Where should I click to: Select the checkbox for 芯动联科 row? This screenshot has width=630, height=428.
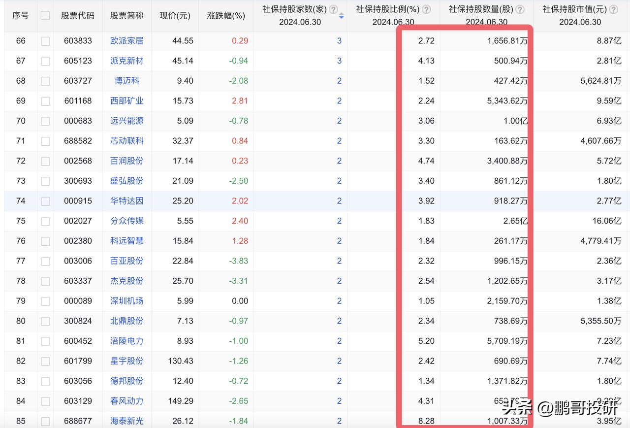pyautogui.click(x=45, y=141)
